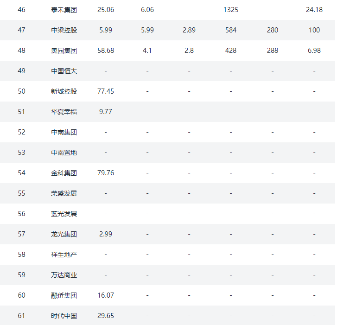Click rank number 58
The height and width of the screenshot is (325, 337).
tap(21, 255)
